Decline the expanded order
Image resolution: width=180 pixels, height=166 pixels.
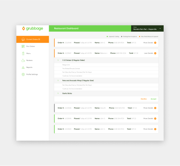144,99
